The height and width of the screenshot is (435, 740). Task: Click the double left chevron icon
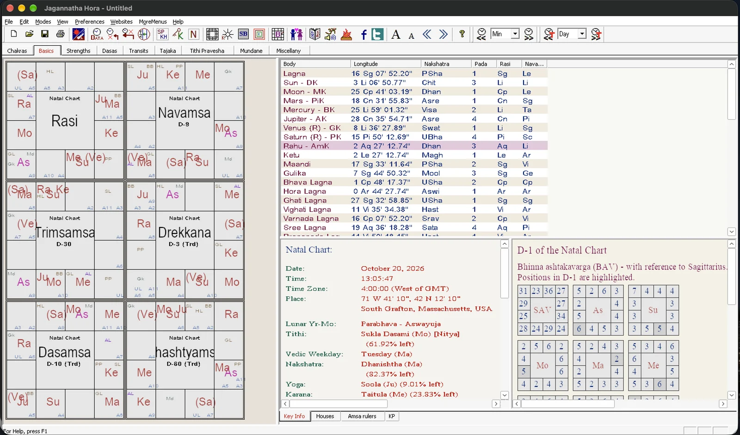[427, 34]
